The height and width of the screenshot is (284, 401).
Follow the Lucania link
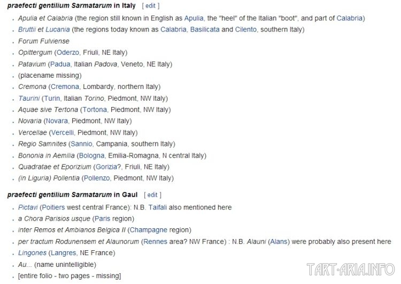pos(58,29)
